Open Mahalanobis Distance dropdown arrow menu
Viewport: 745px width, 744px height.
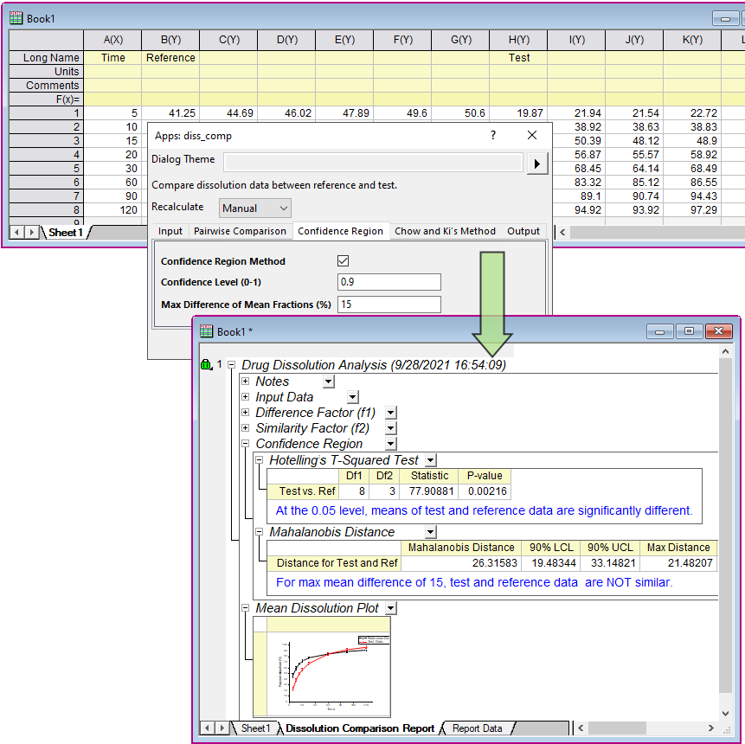[430, 532]
